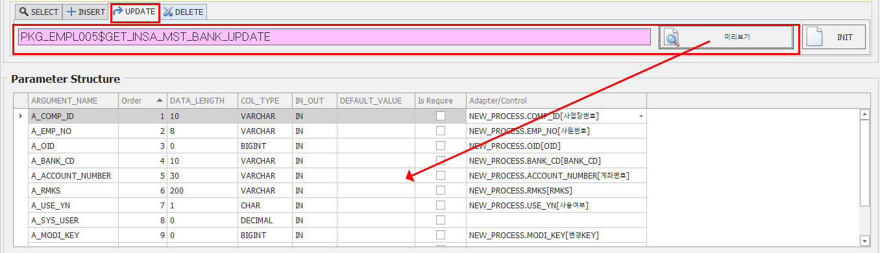
Task: Select the NEW_PROCESS.EMP_NO adapter cell
Action: tap(556, 131)
